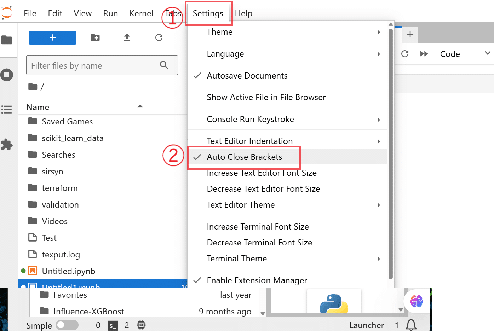Open the Help menu

[x=243, y=13]
